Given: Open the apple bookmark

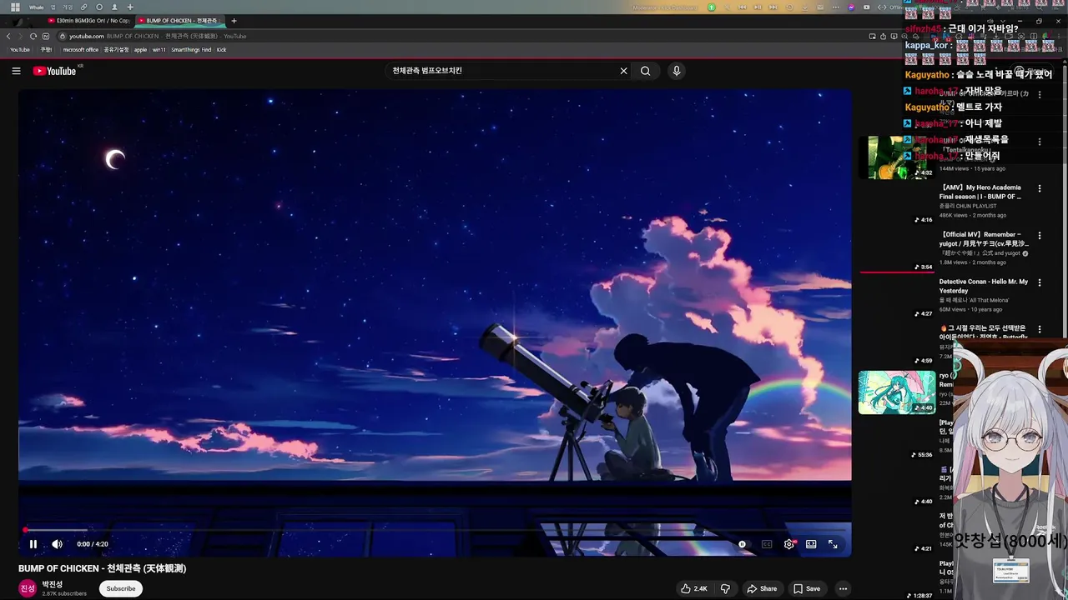Looking at the screenshot, I should click(140, 49).
